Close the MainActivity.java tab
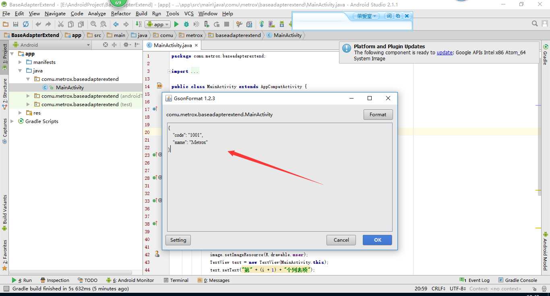This screenshot has height=296, width=550. pos(196,45)
